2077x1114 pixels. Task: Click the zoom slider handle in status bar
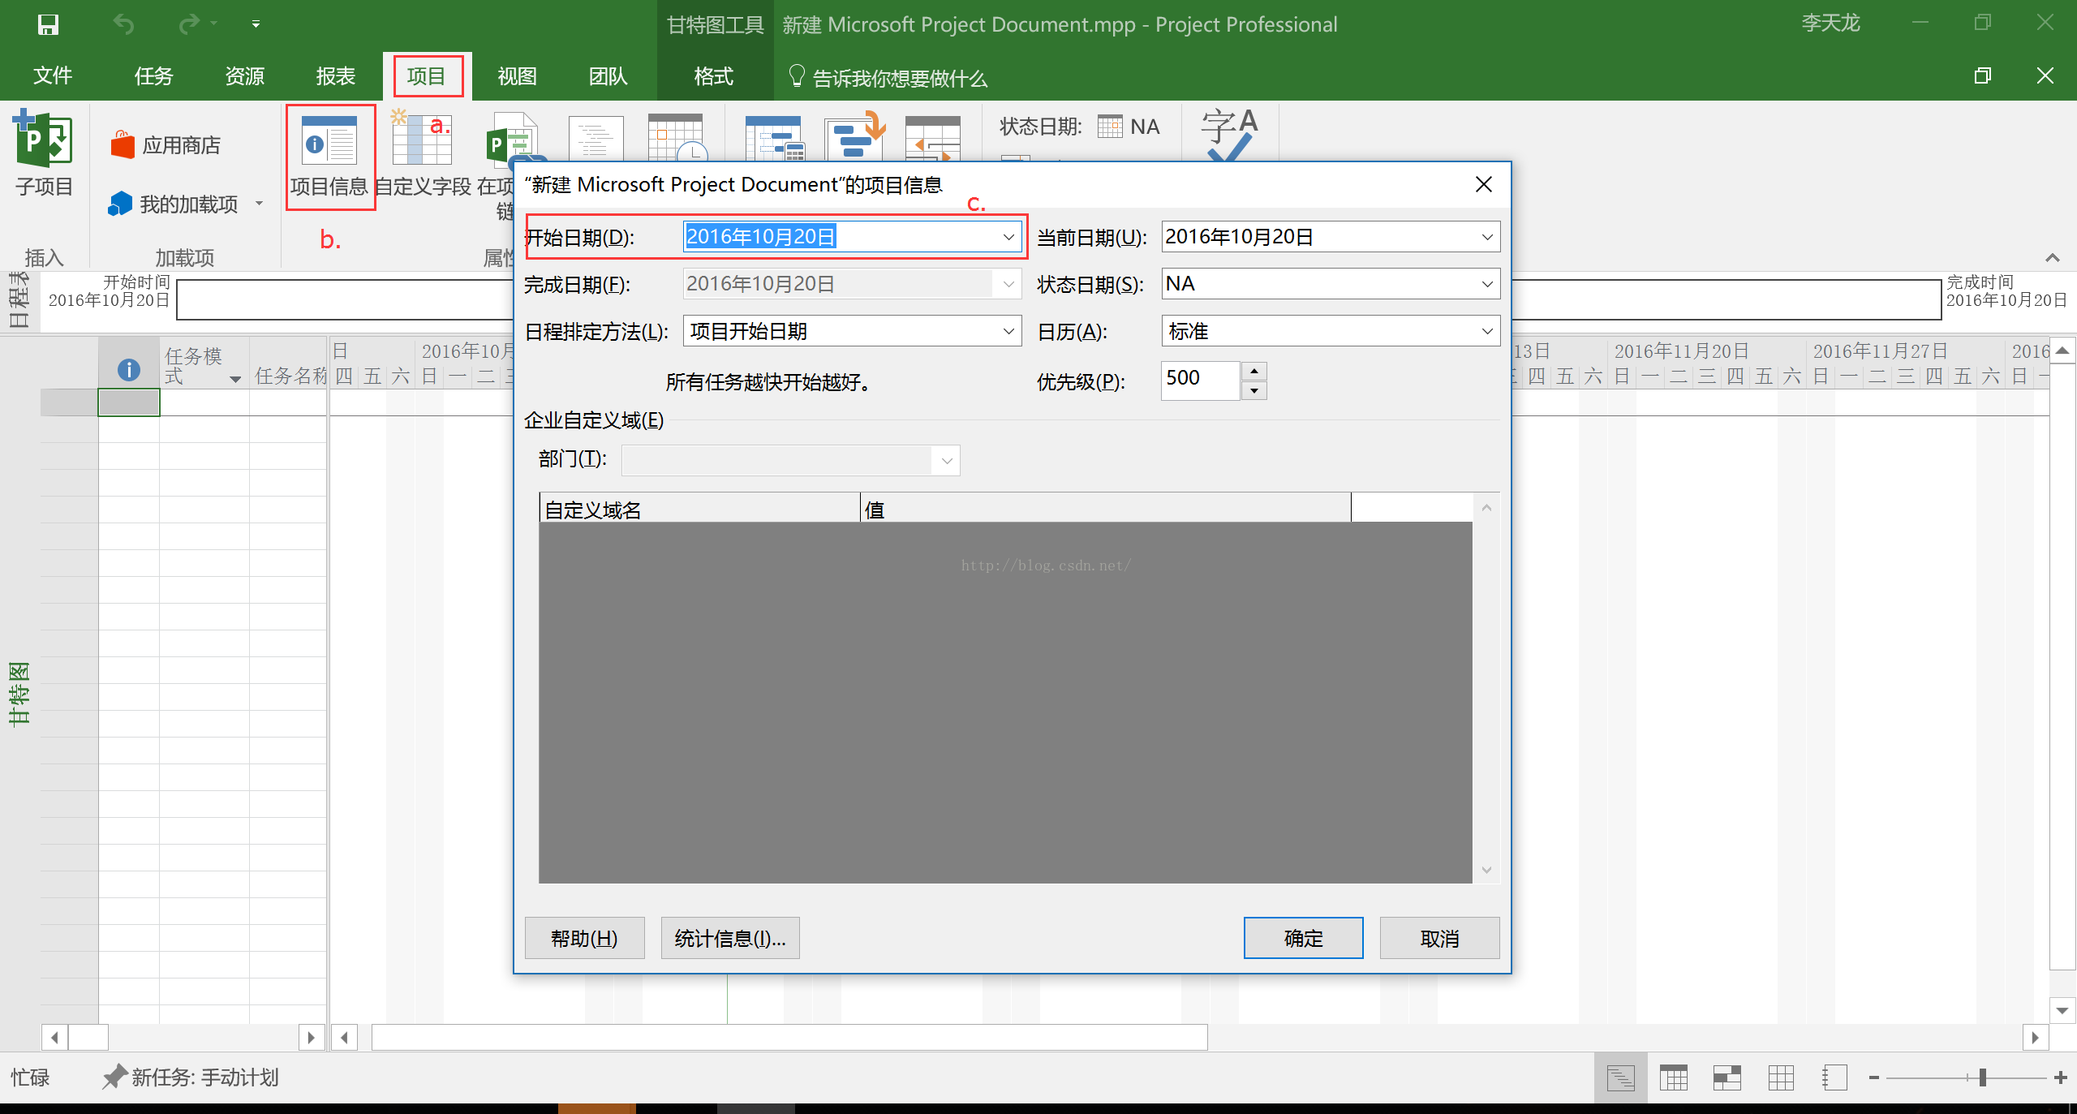[1982, 1077]
